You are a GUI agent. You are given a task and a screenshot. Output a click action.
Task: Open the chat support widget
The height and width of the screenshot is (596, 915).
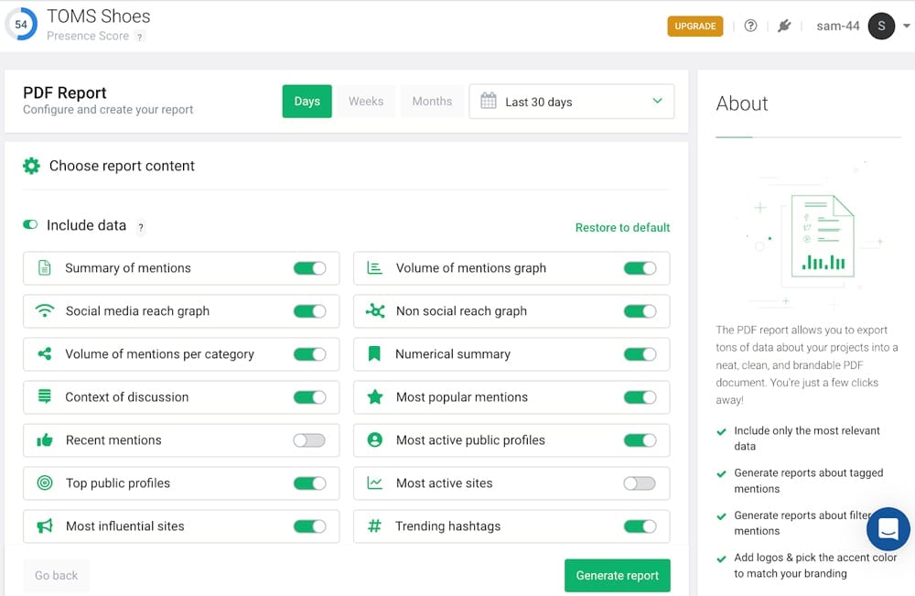[888, 529]
